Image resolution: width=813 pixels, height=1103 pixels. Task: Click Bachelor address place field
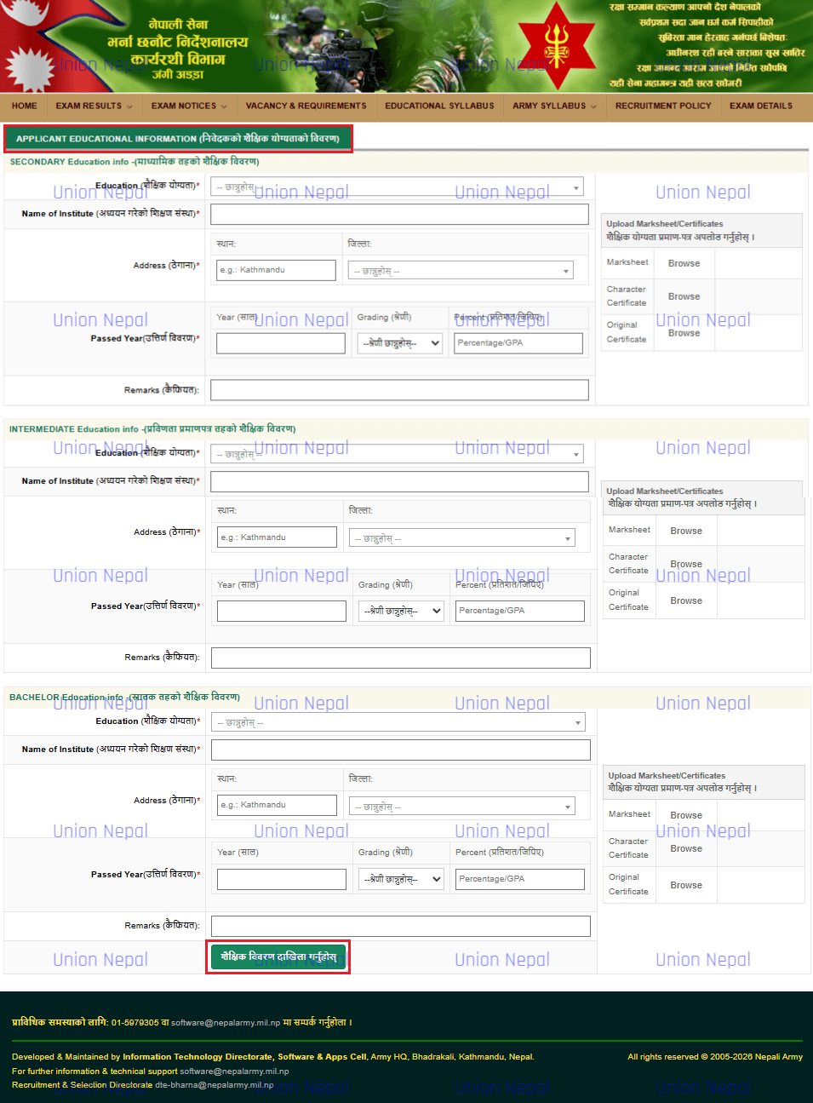point(277,805)
